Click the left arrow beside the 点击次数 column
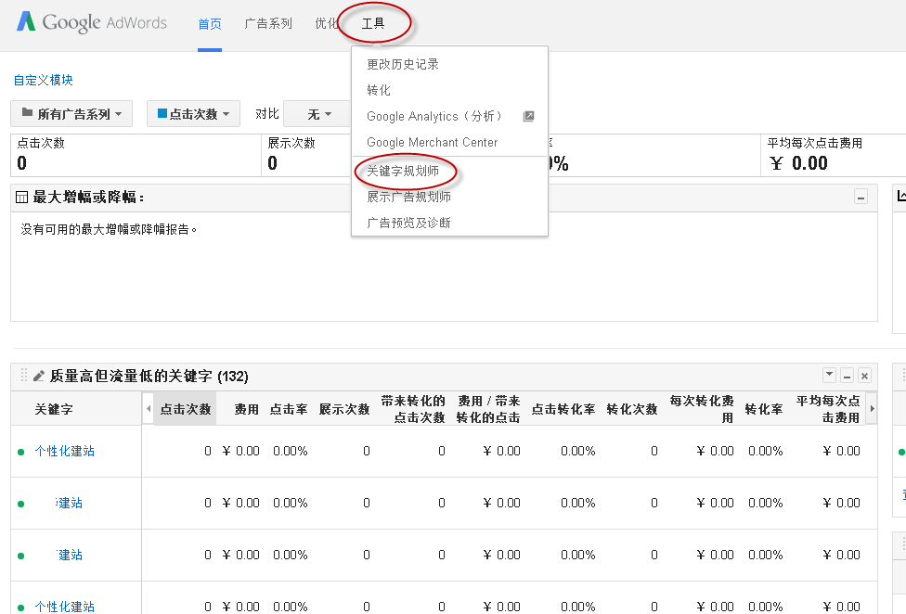This screenshot has width=906, height=614. (x=149, y=408)
